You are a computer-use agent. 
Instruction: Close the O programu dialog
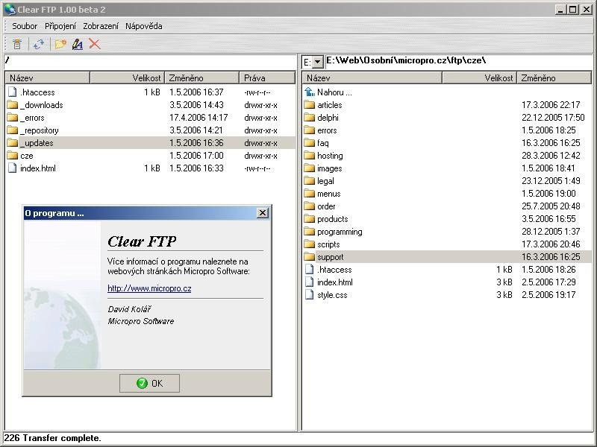point(263,213)
